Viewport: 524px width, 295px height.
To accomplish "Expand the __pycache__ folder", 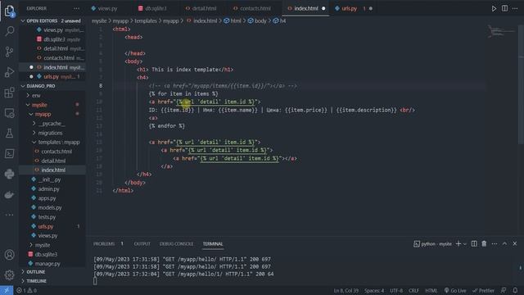I will 34,124.
